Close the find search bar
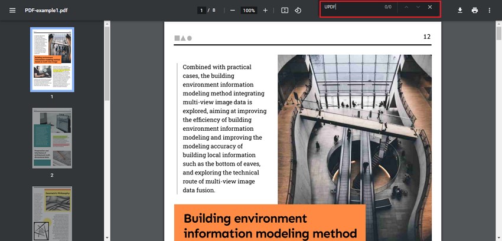The height and width of the screenshot is (241, 502). [x=430, y=7]
